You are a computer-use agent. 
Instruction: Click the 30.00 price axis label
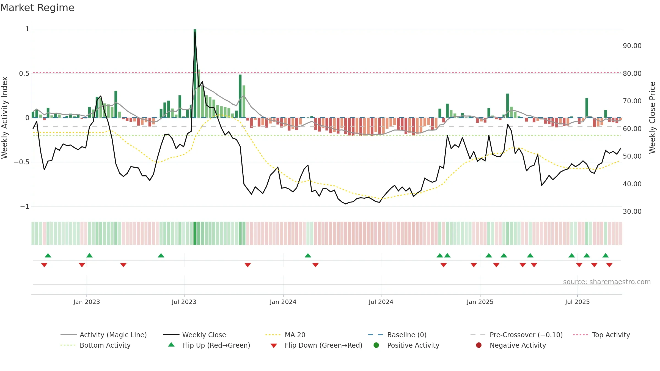(632, 212)
